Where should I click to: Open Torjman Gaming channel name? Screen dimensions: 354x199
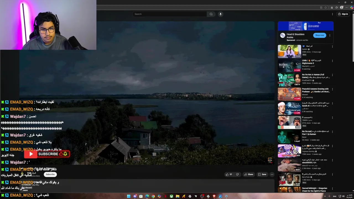click(308, 151)
